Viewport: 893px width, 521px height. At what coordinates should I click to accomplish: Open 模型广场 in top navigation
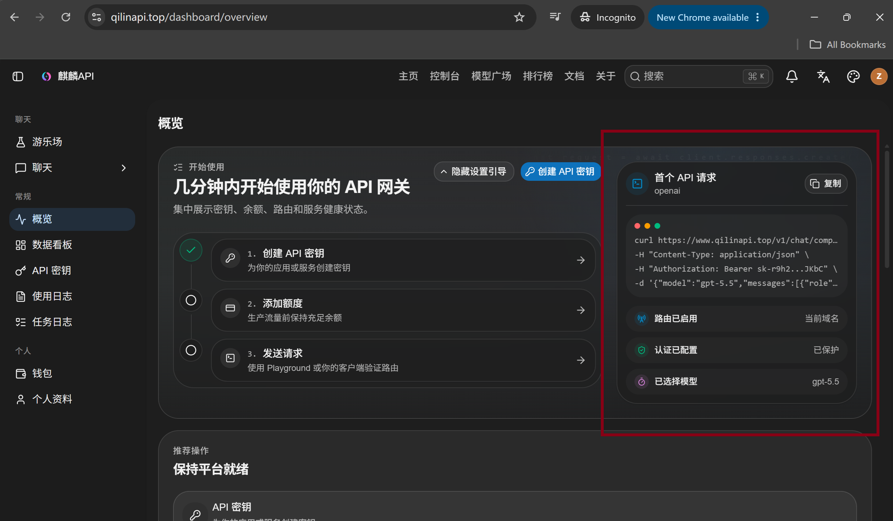pos(491,76)
